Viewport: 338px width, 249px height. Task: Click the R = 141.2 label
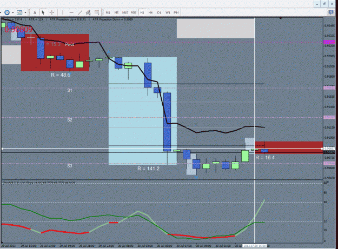(x=148, y=169)
